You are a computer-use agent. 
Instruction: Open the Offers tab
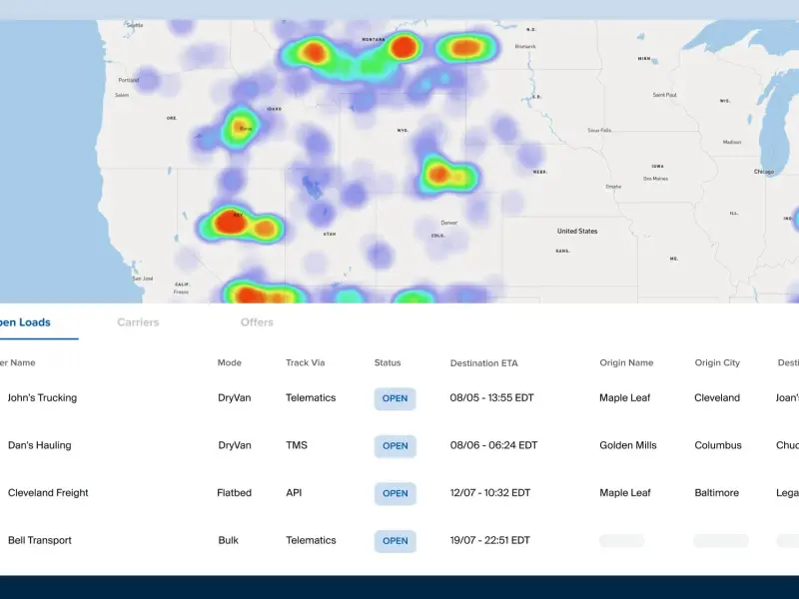257,322
